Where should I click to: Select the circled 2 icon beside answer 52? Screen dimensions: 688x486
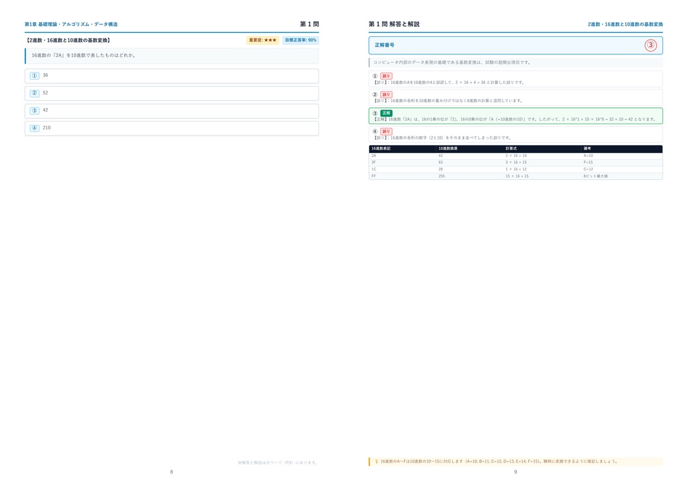click(35, 93)
